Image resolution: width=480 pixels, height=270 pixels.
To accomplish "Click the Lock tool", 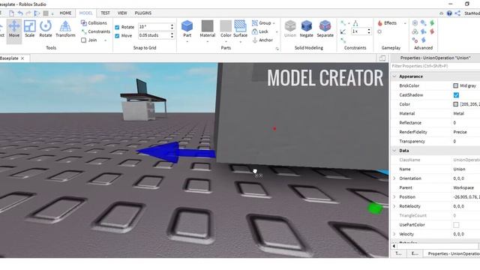I will [x=260, y=31].
